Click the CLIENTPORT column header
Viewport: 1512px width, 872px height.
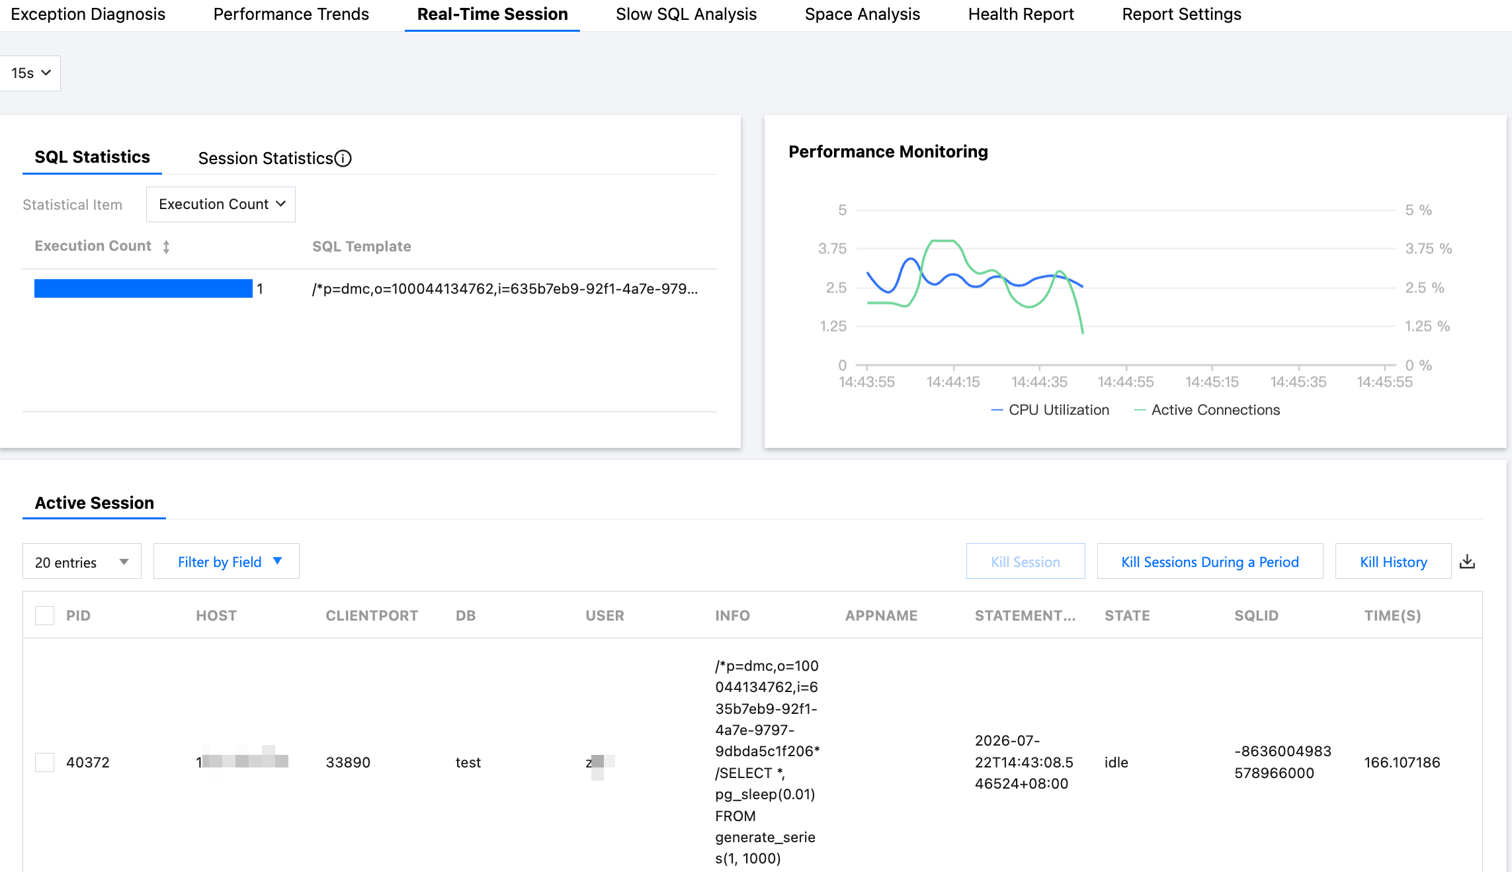372,615
